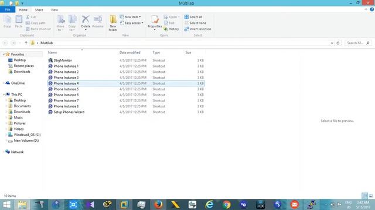
Task: Open the Copy to menu
Action: pos(72,23)
